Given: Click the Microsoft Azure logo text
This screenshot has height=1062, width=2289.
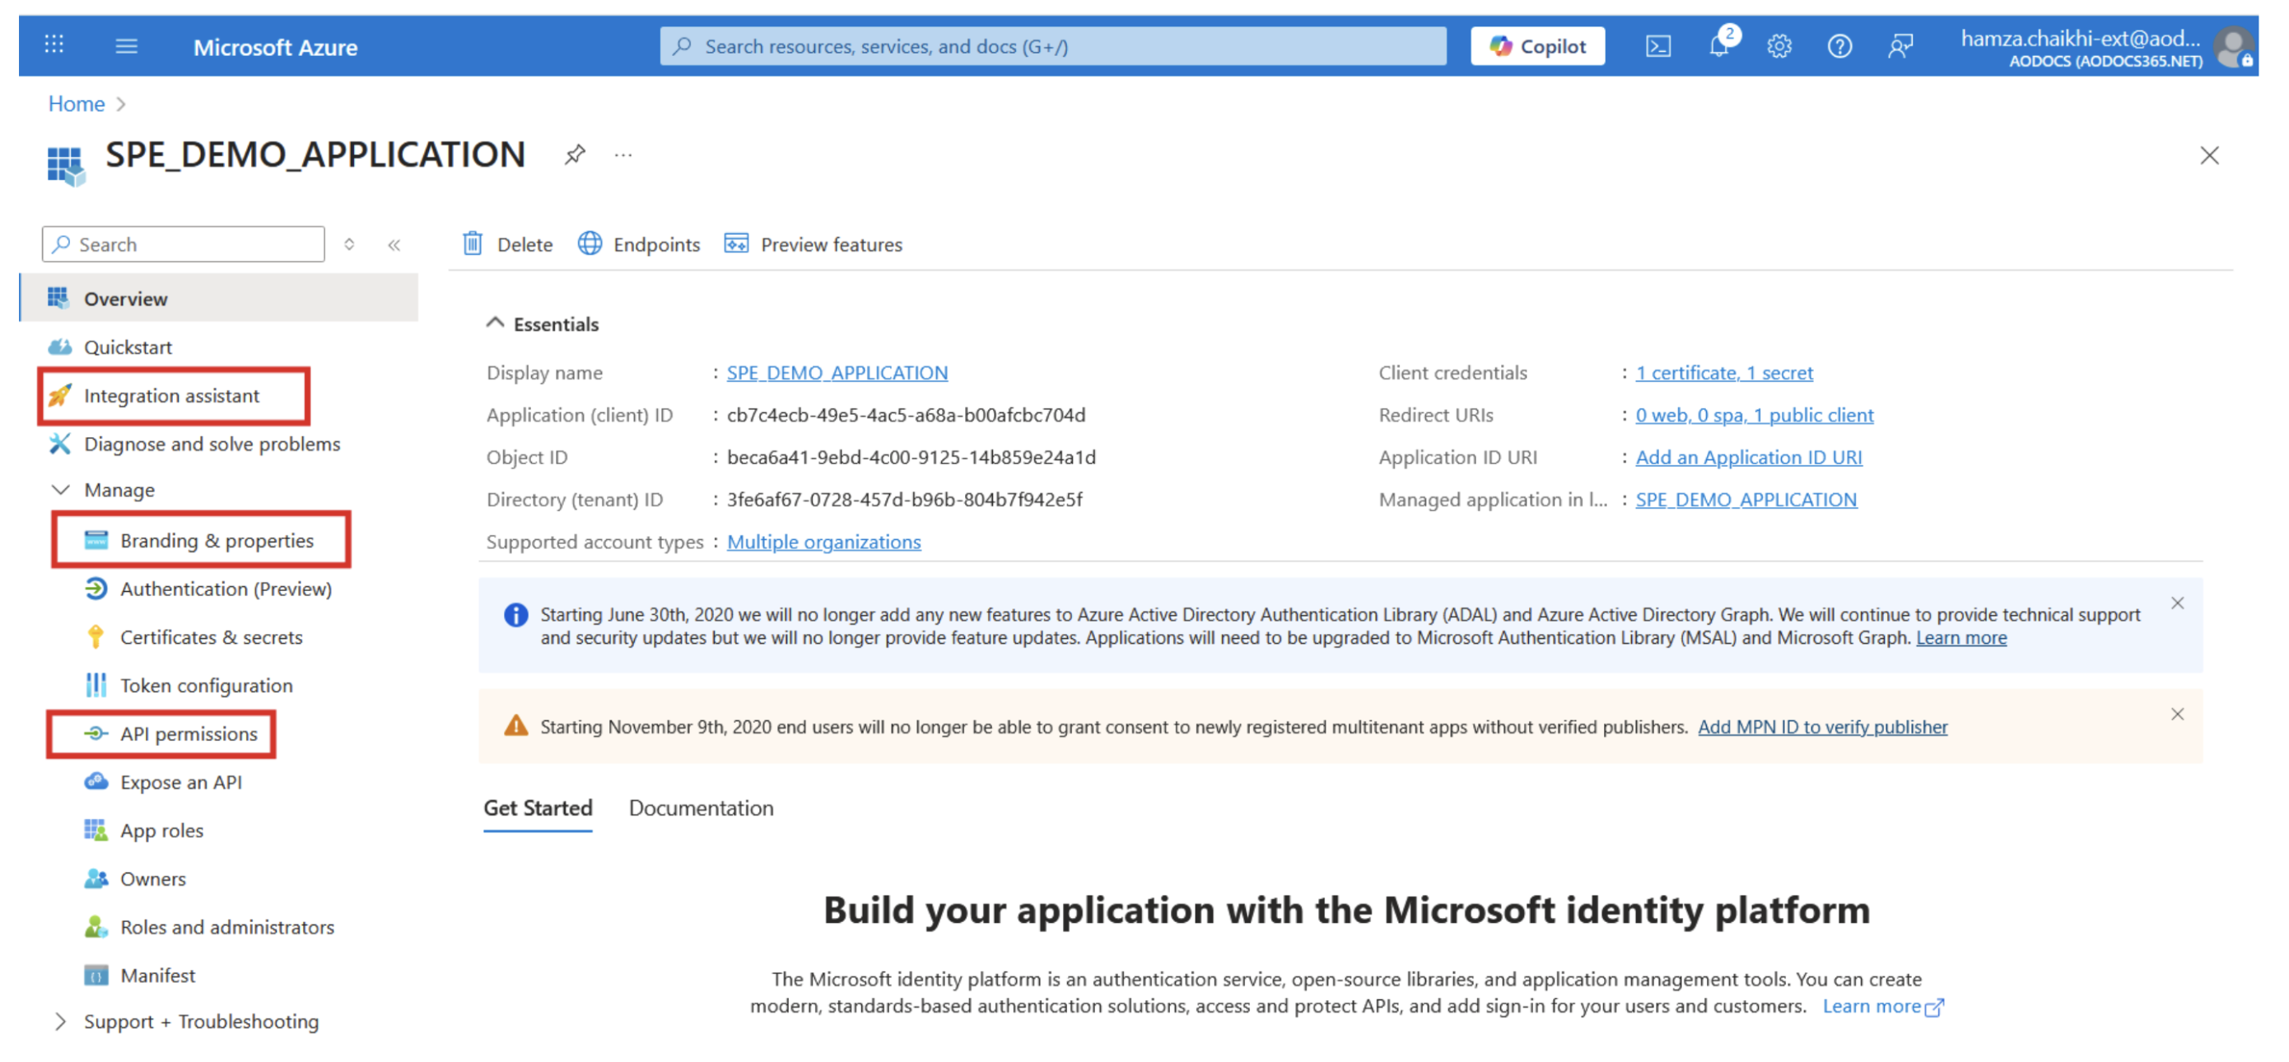Looking at the screenshot, I should click(276, 47).
